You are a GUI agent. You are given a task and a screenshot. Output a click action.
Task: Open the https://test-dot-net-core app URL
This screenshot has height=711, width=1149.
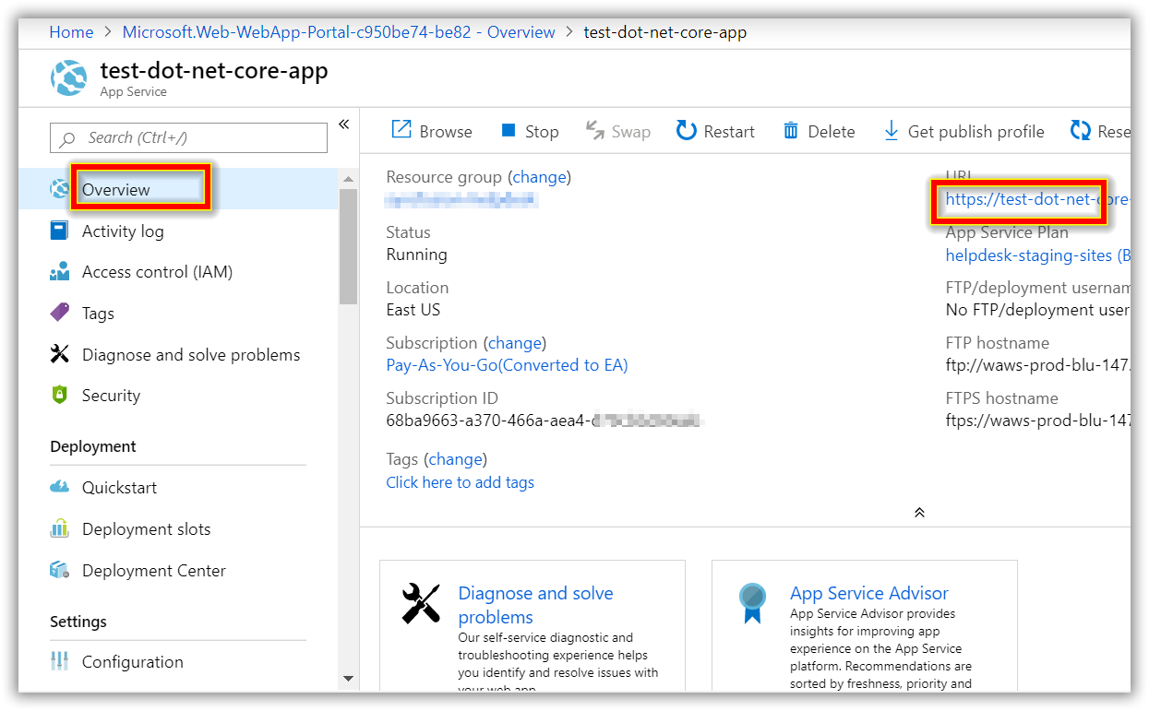(x=1037, y=199)
